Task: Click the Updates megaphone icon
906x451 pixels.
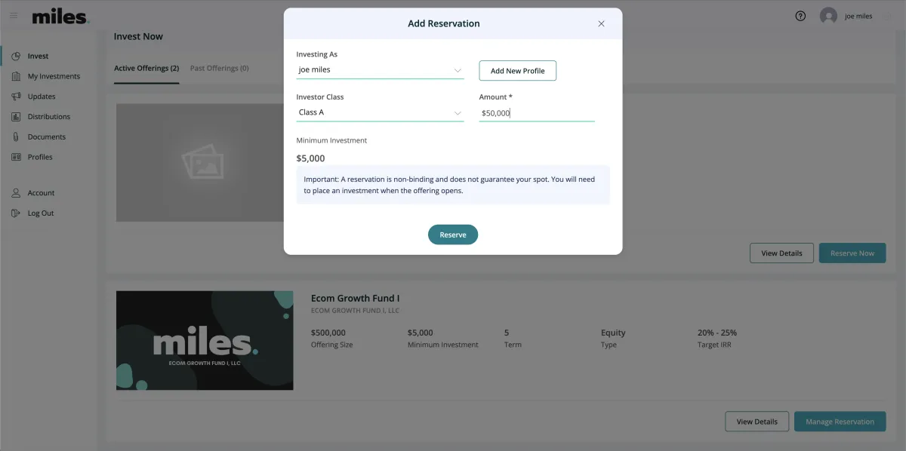Action: click(x=16, y=97)
